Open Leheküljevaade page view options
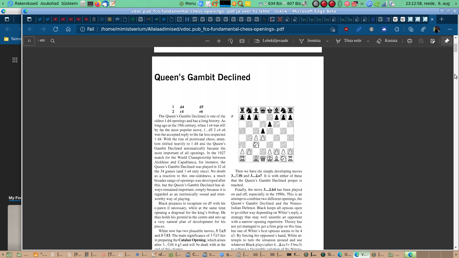 [271, 41]
